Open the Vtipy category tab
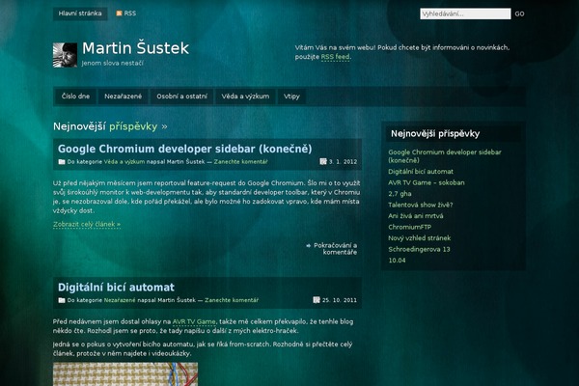This screenshot has height=386, width=579. 291,96
